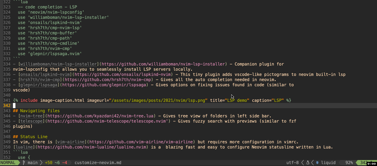This screenshot has width=377, height=166.
Task: Click the "92%" file position indicator
Action: tap(349, 163)
